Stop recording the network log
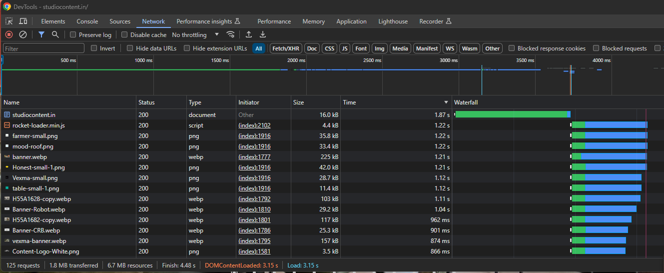The image size is (664, 273). [x=9, y=34]
